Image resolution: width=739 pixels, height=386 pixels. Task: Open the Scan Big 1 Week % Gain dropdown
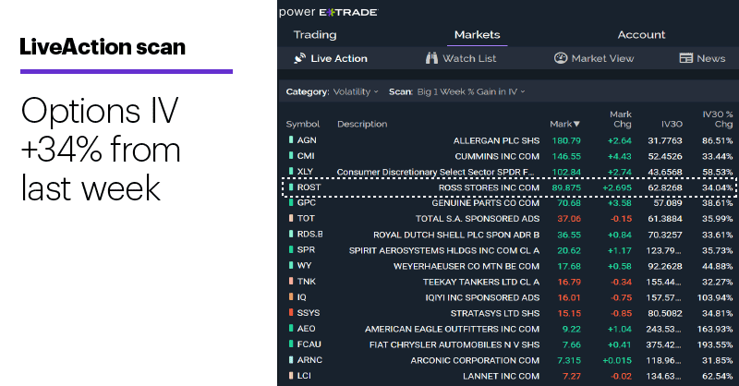tap(470, 92)
